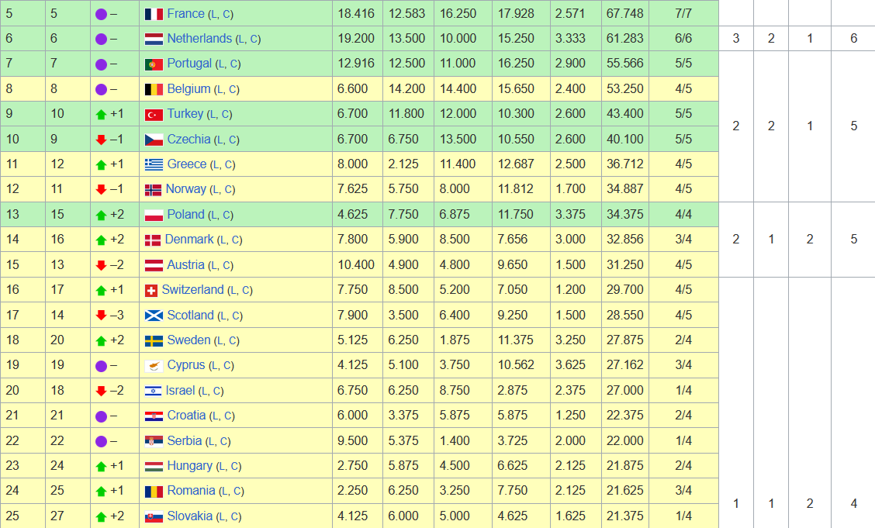Open the Scotland country link
Viewport: 875px width, 528px height.
(190, 315)
